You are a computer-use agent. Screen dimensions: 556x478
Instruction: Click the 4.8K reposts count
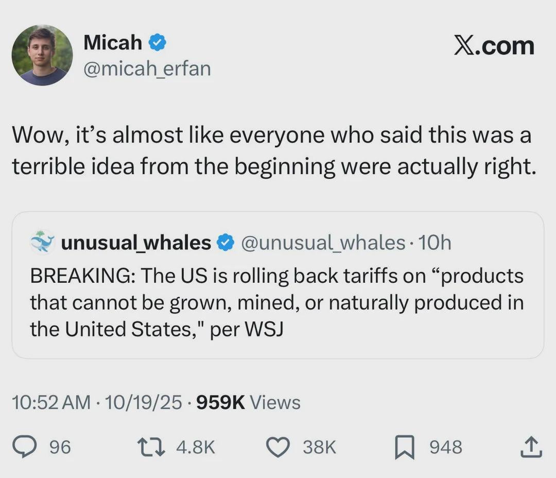[195, 447]
